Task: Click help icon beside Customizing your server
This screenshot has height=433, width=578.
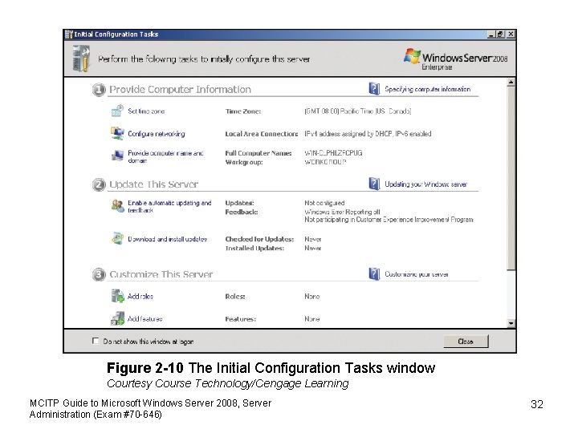Action: (x=374, y=274)
